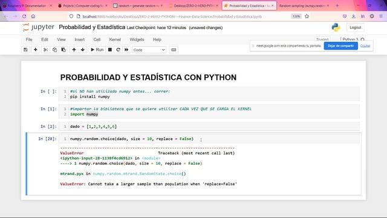This screenshot has width=387, height=218.
Task: Paste cells below icon in toolbar
Action: click(x=63, y=50)
